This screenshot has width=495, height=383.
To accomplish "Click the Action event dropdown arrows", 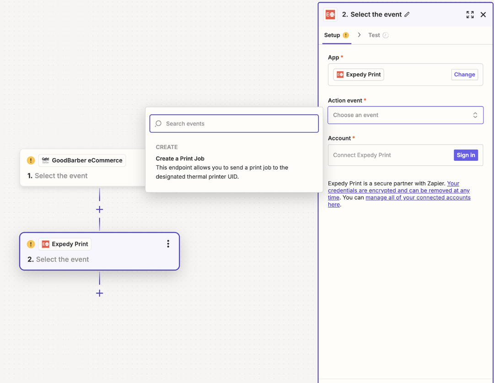I will click(x=475, y=115).
